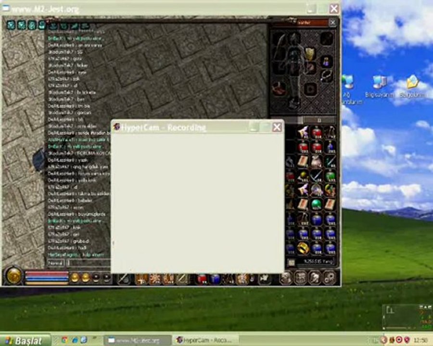
Task: Select the purple potion in the equipment panel
Action: (327, 62)
